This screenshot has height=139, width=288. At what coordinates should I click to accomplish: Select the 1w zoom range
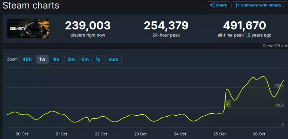pyautogui.click(x=42, y=60)
